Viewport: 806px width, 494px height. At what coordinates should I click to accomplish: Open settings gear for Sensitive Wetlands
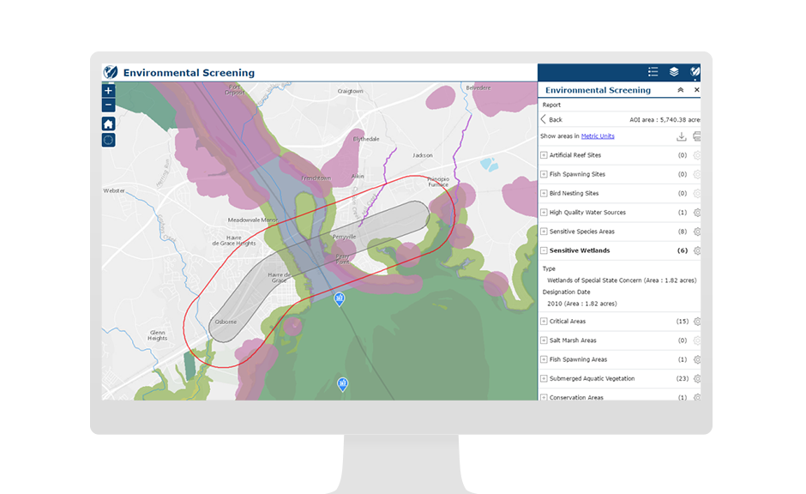[697, 250]
